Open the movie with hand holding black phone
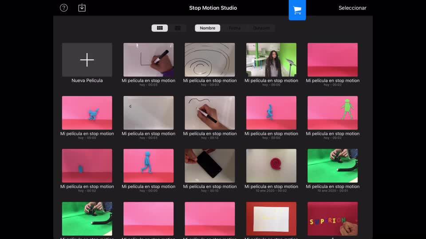Screen dimensions: 426x239 [210, 166]
